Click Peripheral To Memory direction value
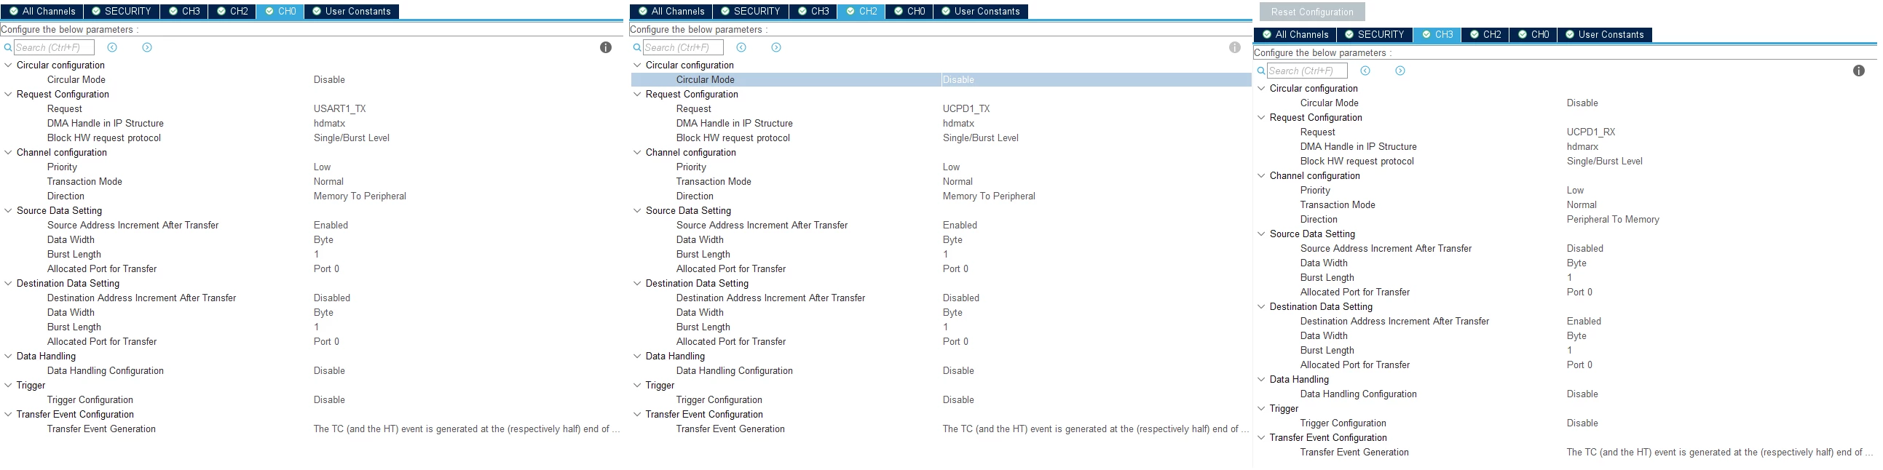Viewport: 1883px width, 470px height. (x=1613, y=220)
